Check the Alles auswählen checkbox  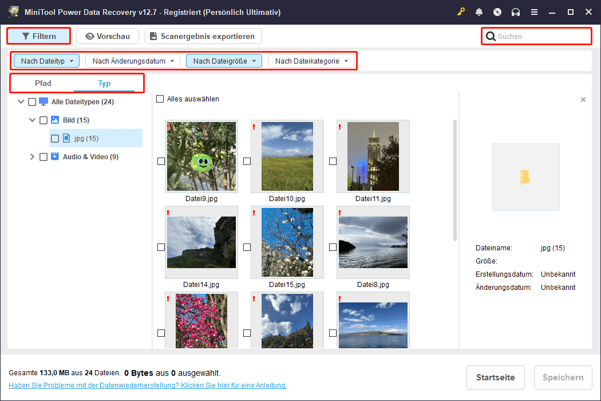(x=160, y=99)
